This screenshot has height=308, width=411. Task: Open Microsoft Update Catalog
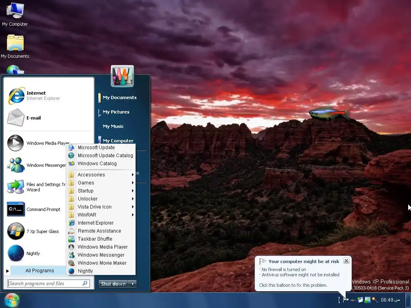coord(101,156)
